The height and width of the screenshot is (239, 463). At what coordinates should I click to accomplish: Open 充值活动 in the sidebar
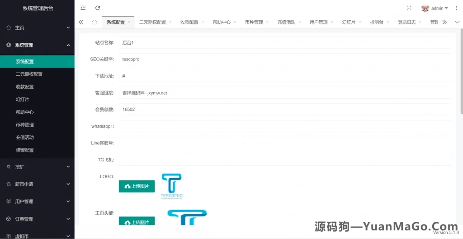coord(37,138)
